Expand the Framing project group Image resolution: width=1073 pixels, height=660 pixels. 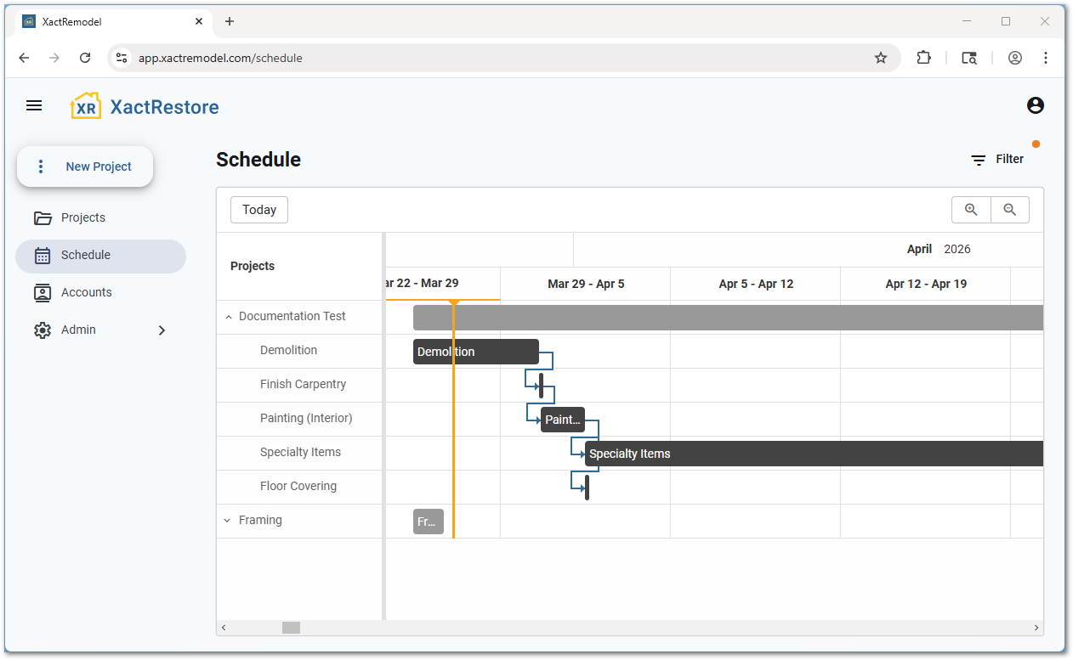click(226, 520)
